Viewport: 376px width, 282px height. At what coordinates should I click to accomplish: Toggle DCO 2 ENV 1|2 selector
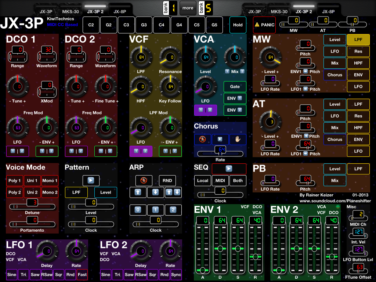click(x=105, y=151)
